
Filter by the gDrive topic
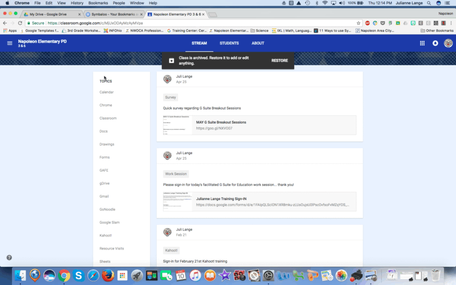[104, 183]
